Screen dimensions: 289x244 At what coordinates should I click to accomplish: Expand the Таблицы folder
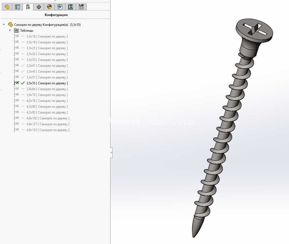10,30
